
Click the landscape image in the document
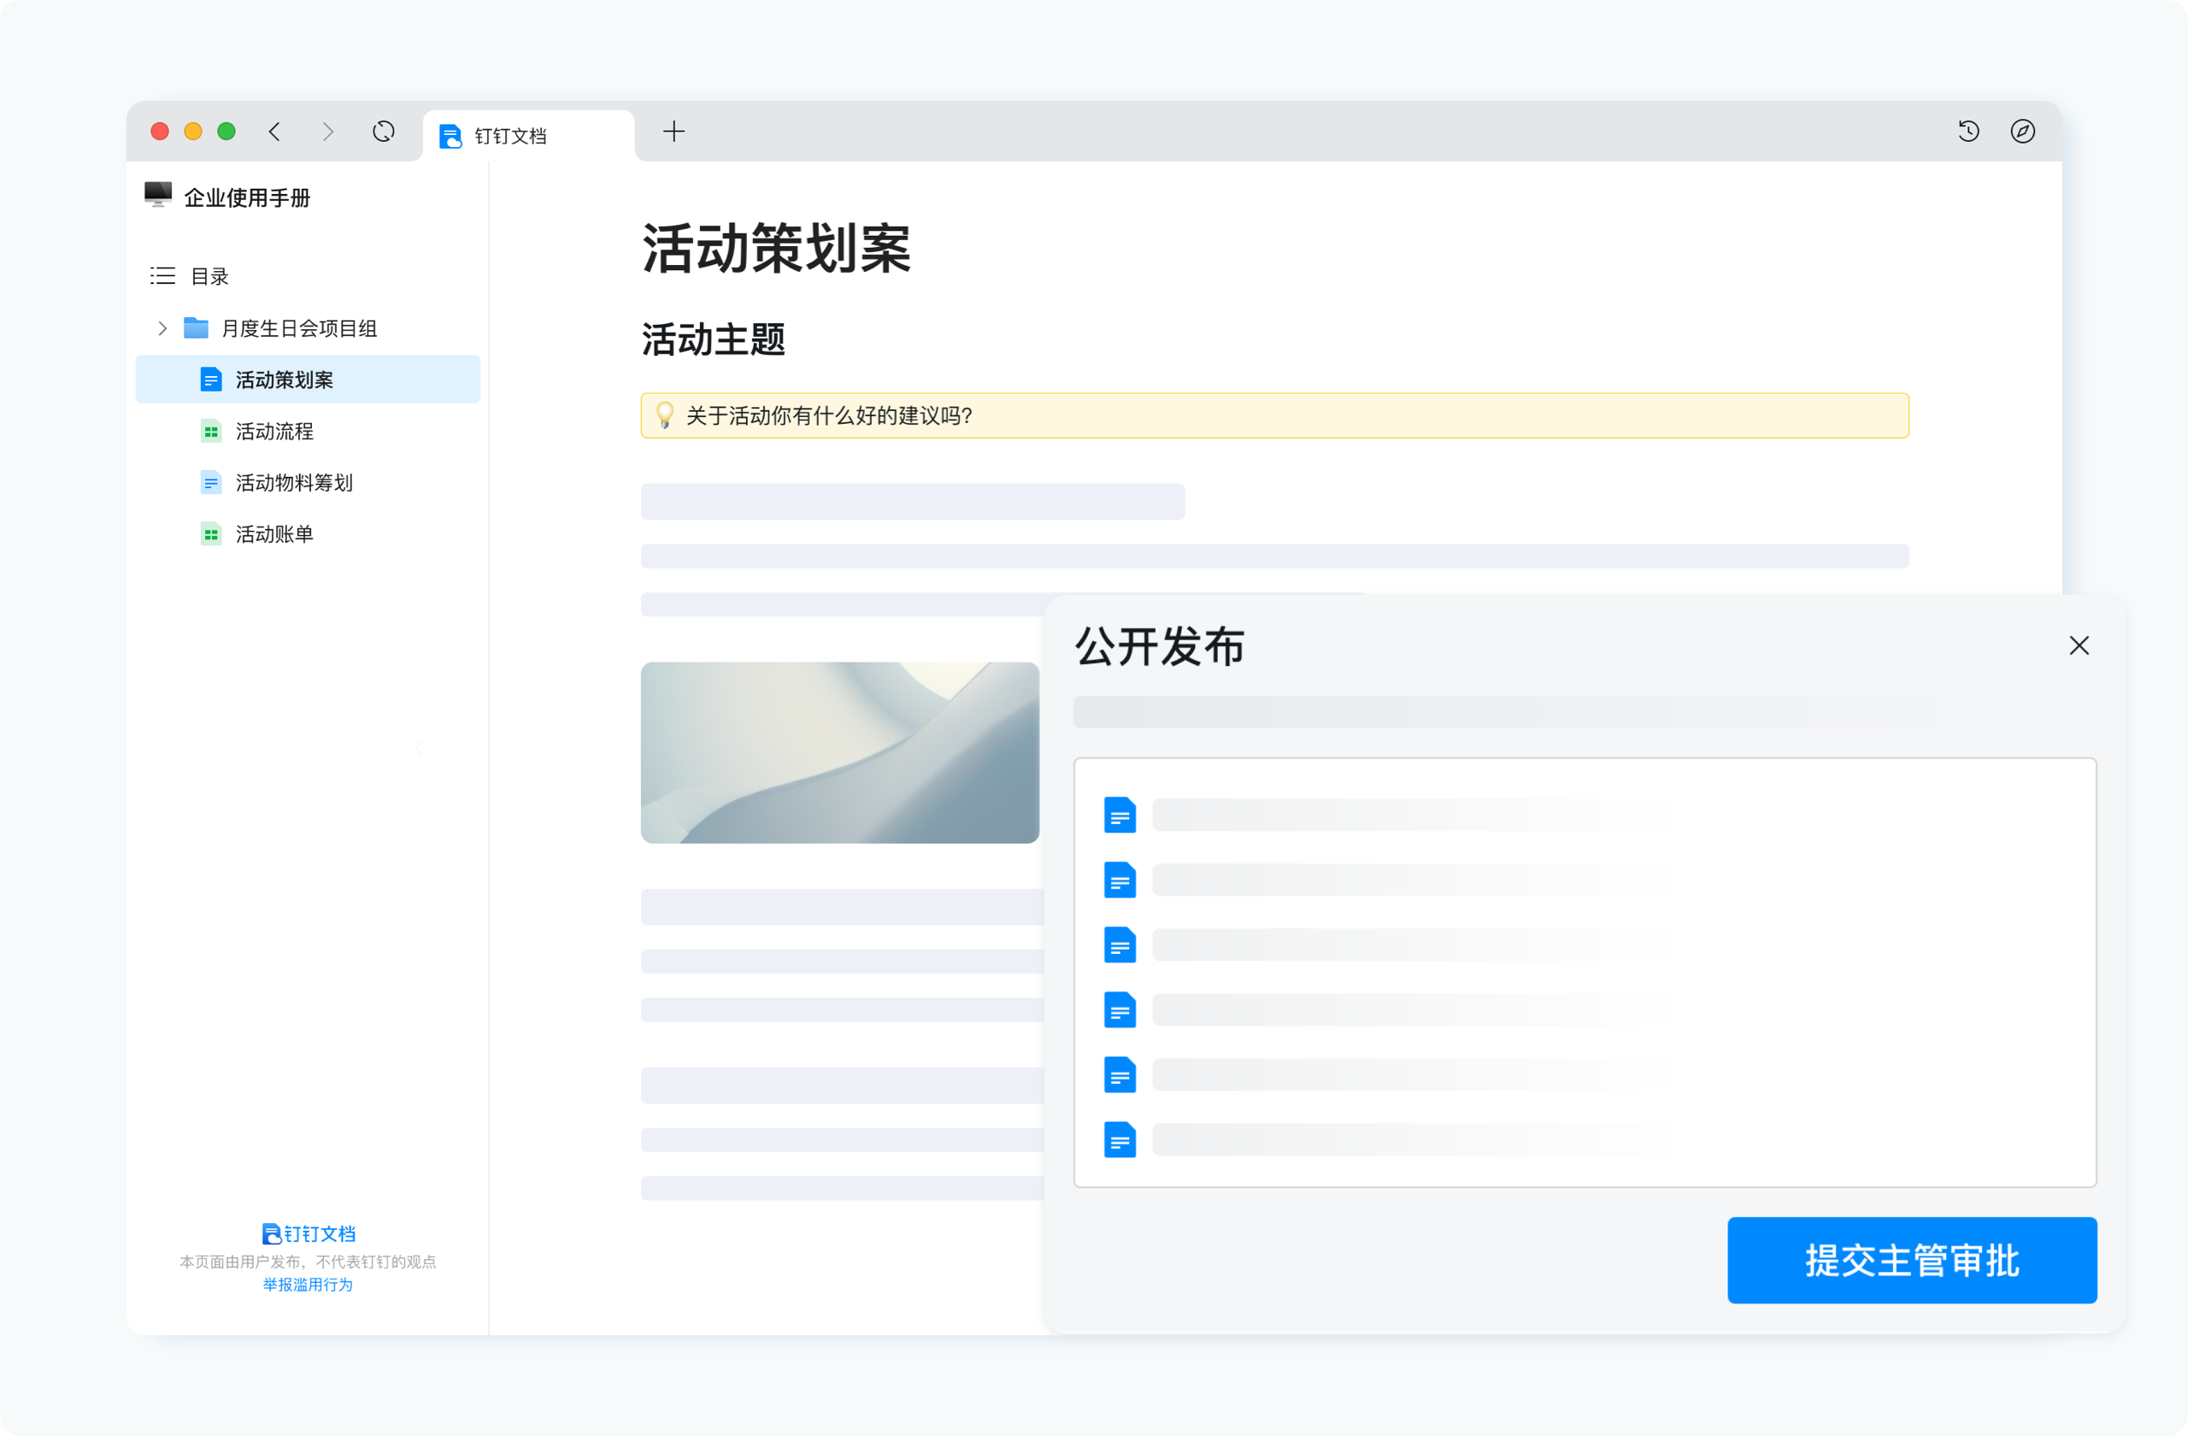[x=839, y=753]
